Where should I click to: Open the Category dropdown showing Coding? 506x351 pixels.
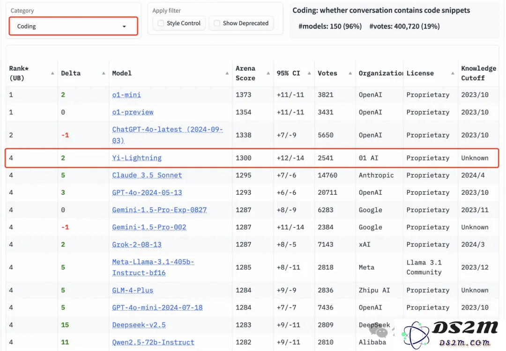pyautogui.click(x=73, y=26)
